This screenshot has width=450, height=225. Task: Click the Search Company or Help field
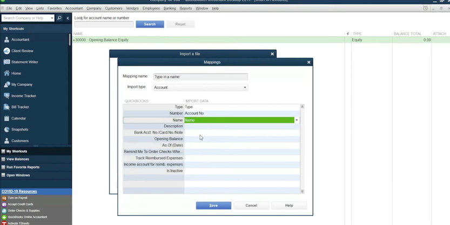pyautogui.click(x=26, y=18)
